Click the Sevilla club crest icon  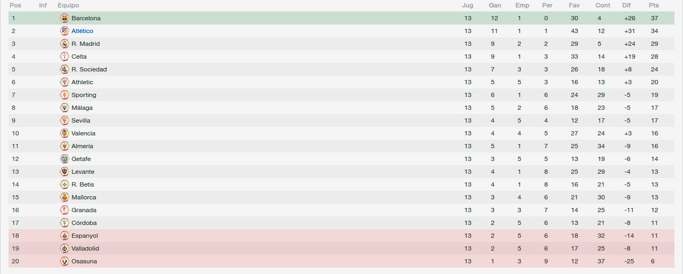[x=65, y=120]
